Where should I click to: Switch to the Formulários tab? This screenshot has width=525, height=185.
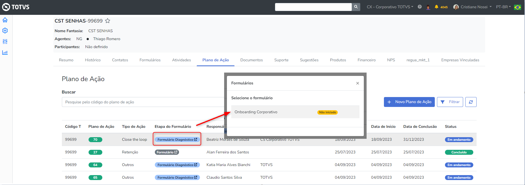(x=150, y=60)
